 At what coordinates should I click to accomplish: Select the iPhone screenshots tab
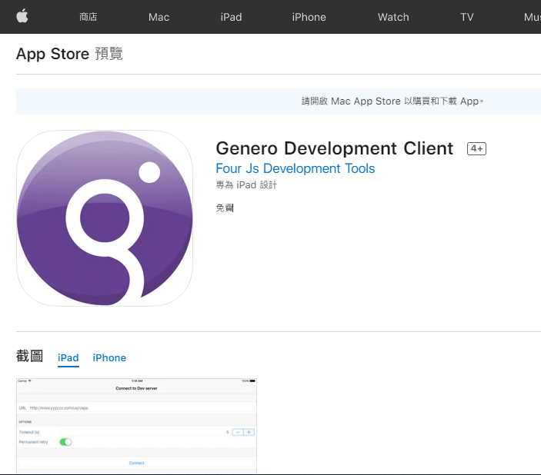(x=109, y=358)
